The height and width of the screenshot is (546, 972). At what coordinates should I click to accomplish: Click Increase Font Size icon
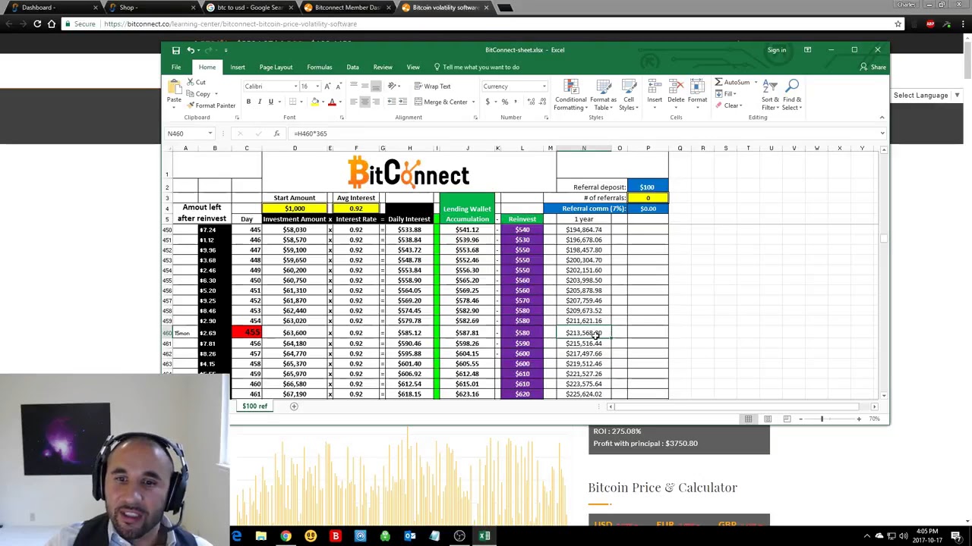[327, 86]
